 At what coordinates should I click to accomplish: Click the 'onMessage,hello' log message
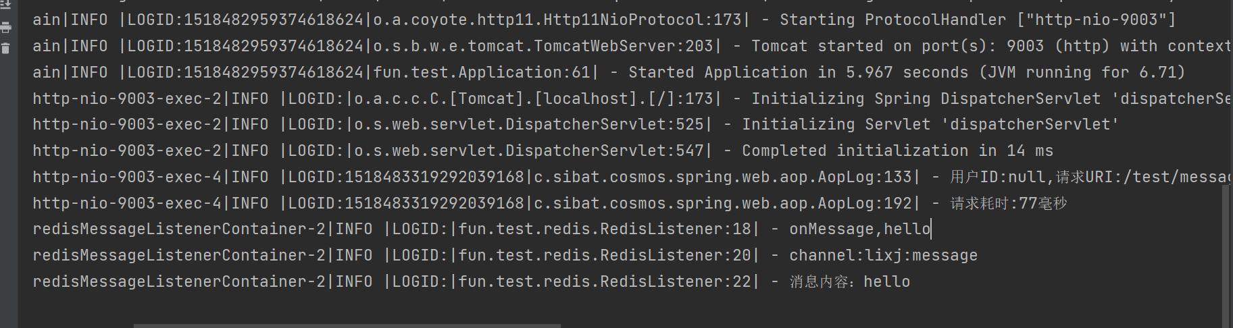click(x=859, y=229)
